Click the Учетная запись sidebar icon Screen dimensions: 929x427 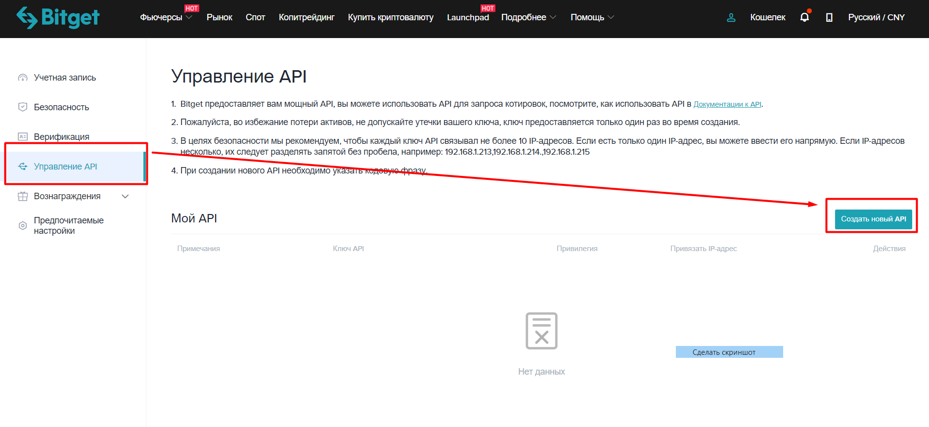click(23, 78)
